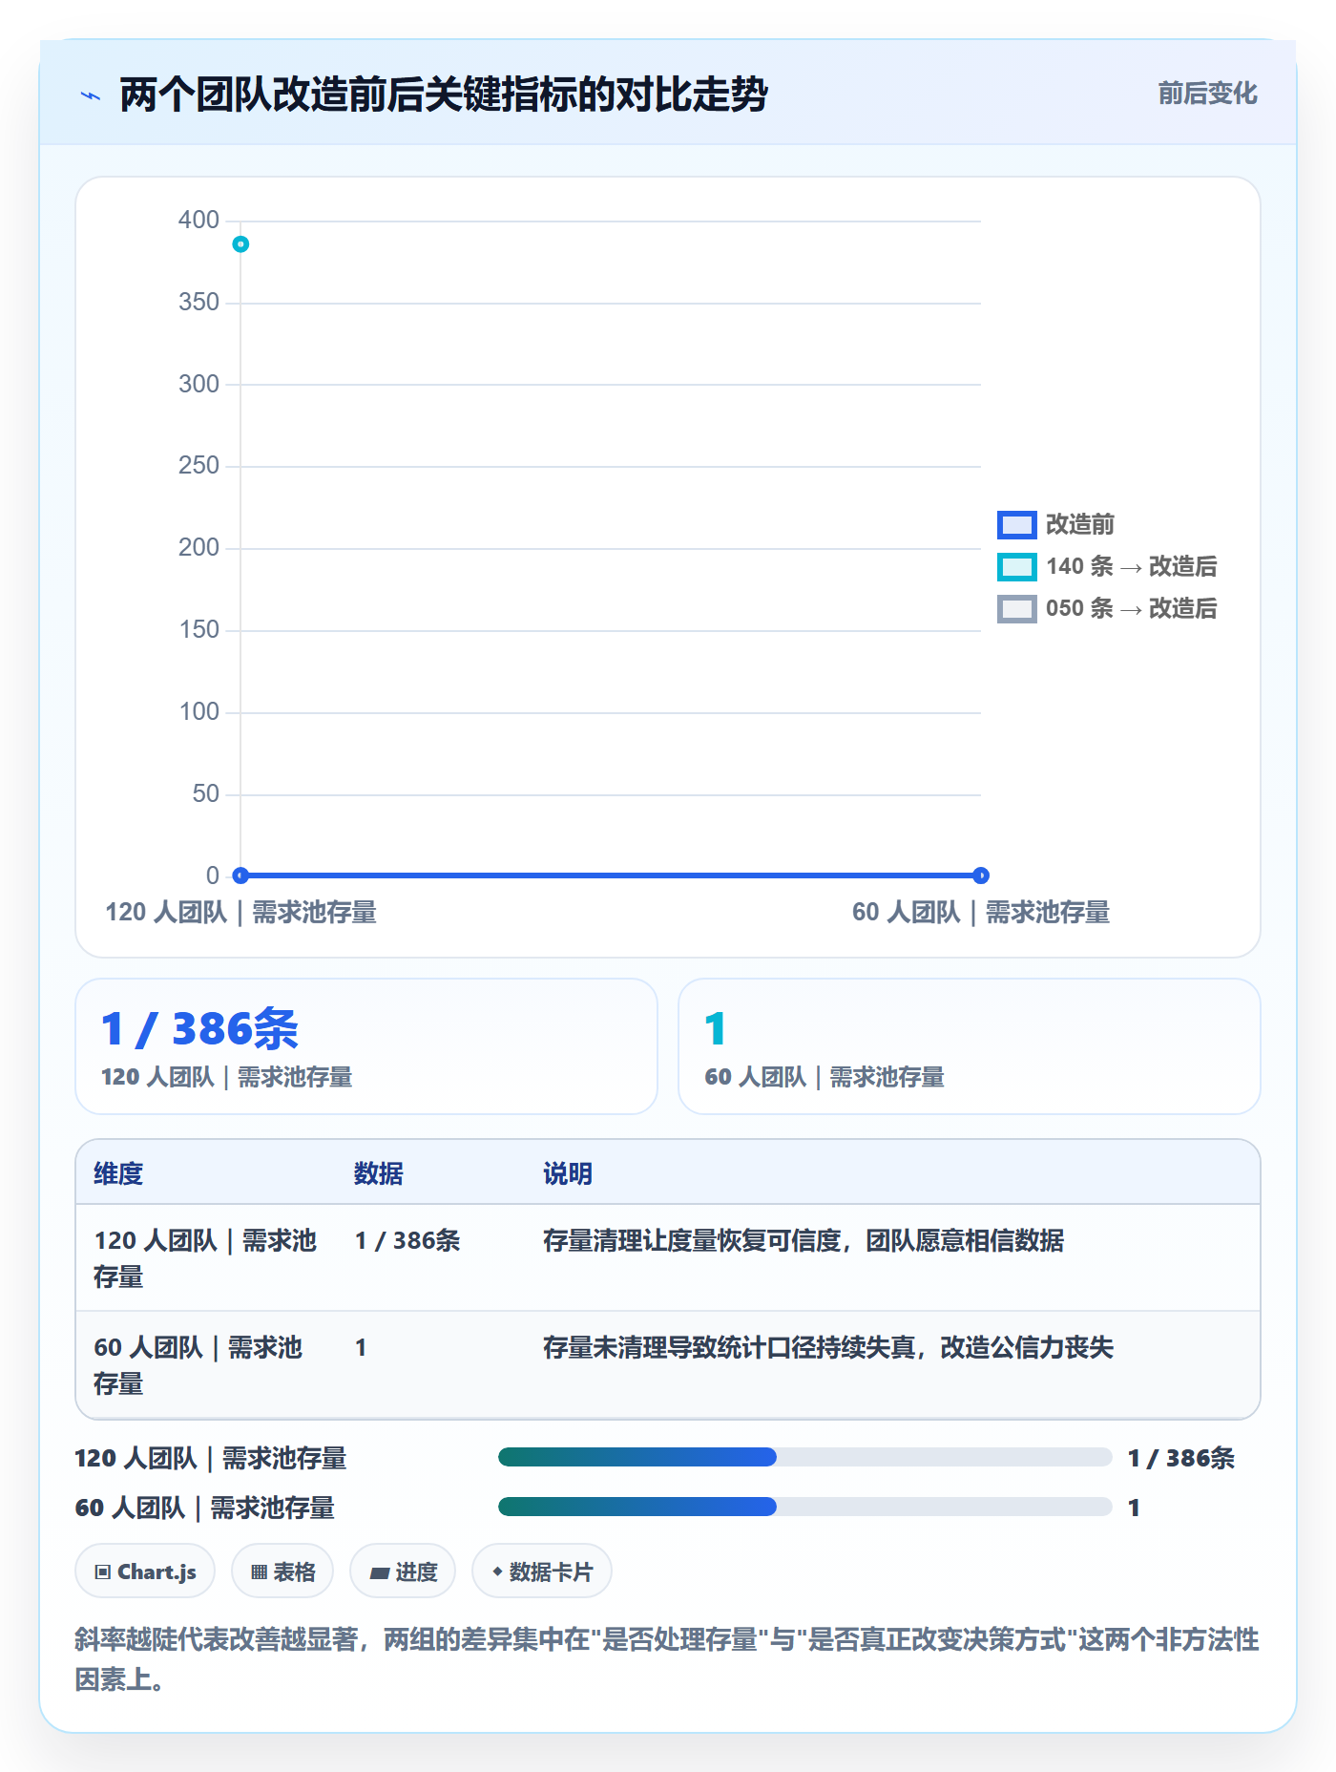Select the large 1 / 386条 stat card value

(199, 1029)
